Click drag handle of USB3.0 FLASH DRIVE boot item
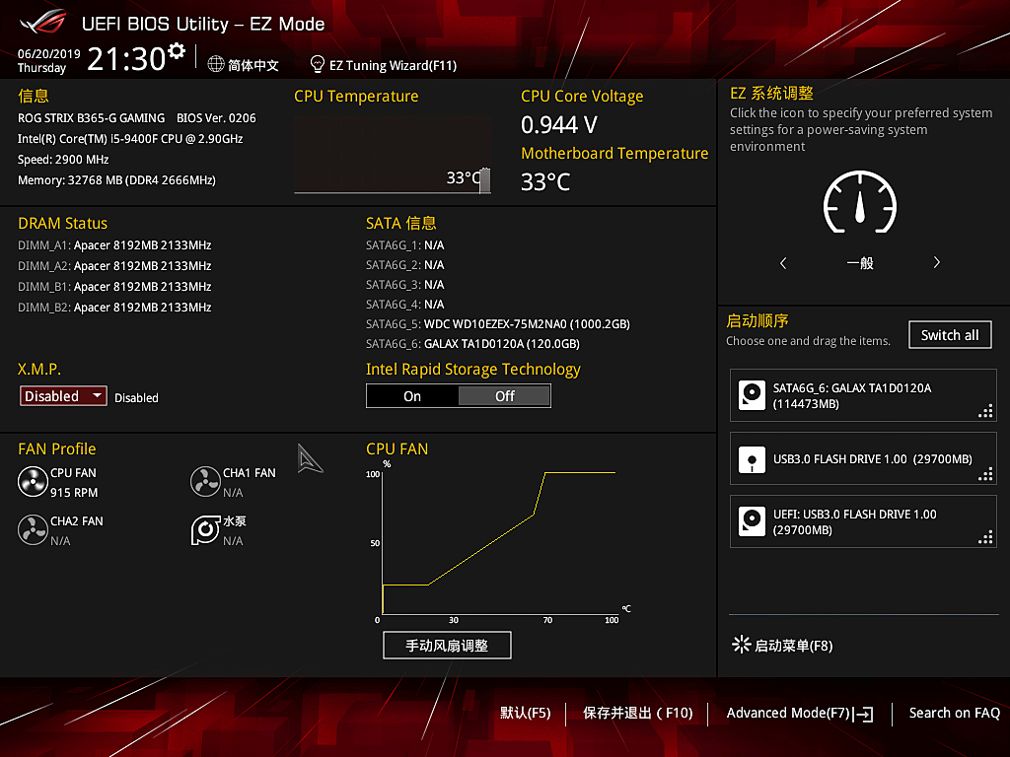1010x757 pixels. pos(985,474)
